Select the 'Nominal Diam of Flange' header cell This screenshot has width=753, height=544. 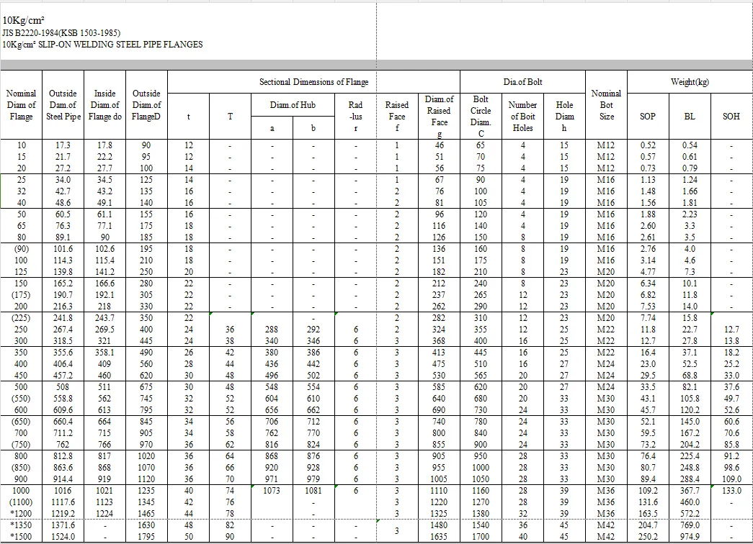click(x=21, y=105)
